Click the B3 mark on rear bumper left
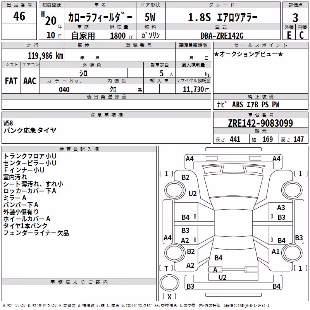The width and height of the screenshot is (310, 310). click(x=190, y=286)
